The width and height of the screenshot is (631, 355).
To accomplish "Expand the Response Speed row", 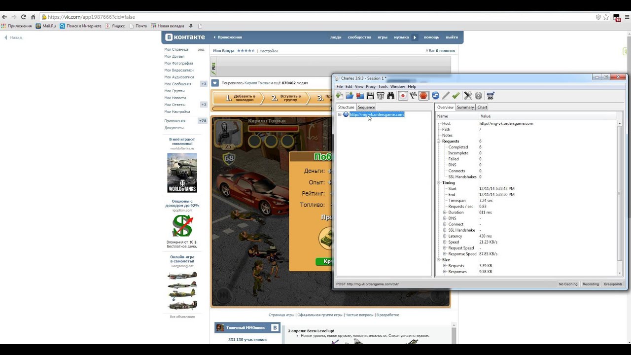I will [445, 254].
